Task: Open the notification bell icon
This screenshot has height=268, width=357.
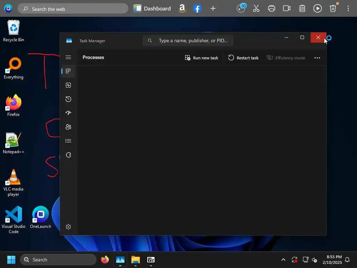Action: [347, 260]
